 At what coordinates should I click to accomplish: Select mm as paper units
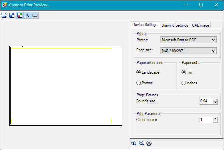[184, 72]
